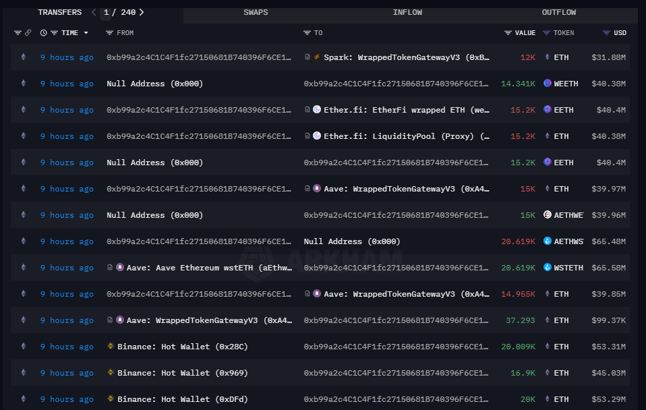Click Binance logo next to Hot Wallet (0x28C)

[111, 347]
